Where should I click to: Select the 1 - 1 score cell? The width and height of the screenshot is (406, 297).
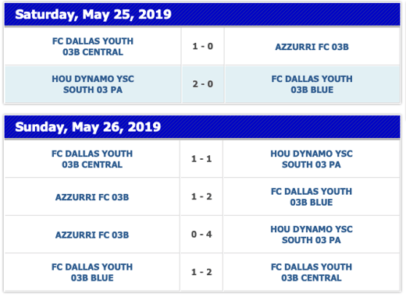pos(201,159)
